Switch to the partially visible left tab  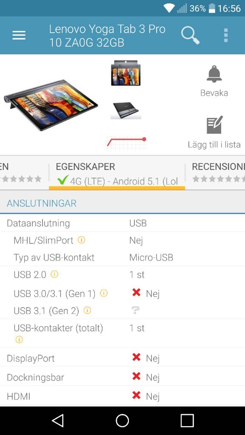point(24,173)
